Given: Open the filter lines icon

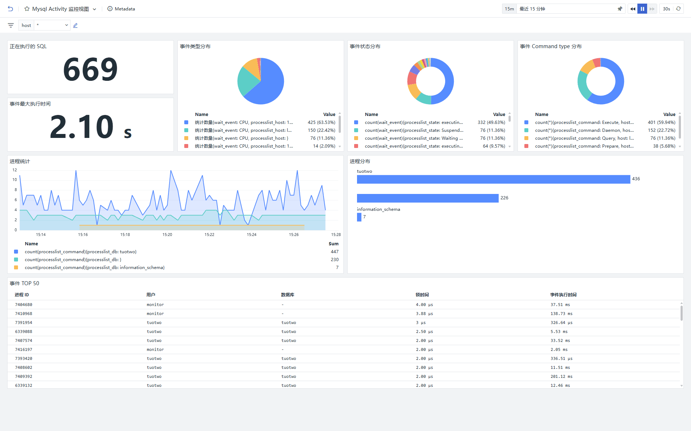Looking at the screenshot, I should coord(11,25).
